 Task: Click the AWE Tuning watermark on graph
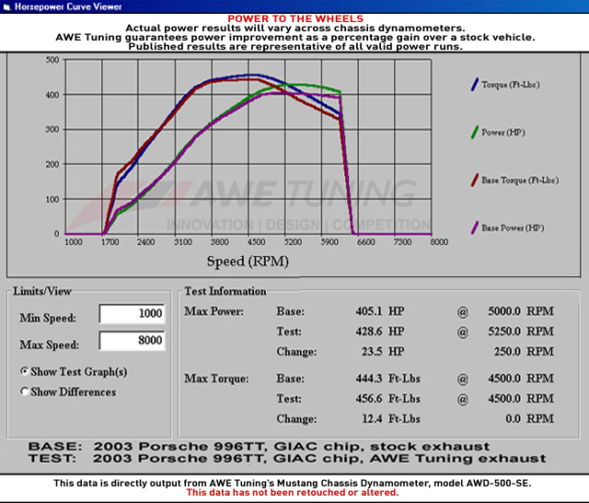304,193
